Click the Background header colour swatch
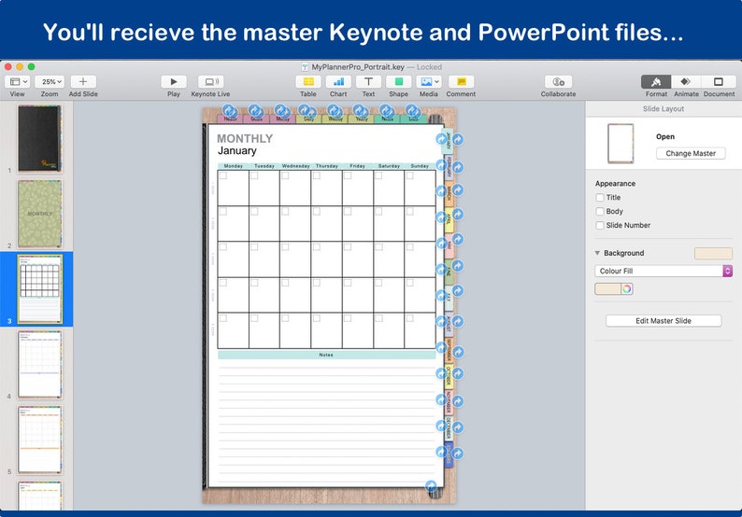Viewport: 742px width, 517px height. (x=713, y=253)
